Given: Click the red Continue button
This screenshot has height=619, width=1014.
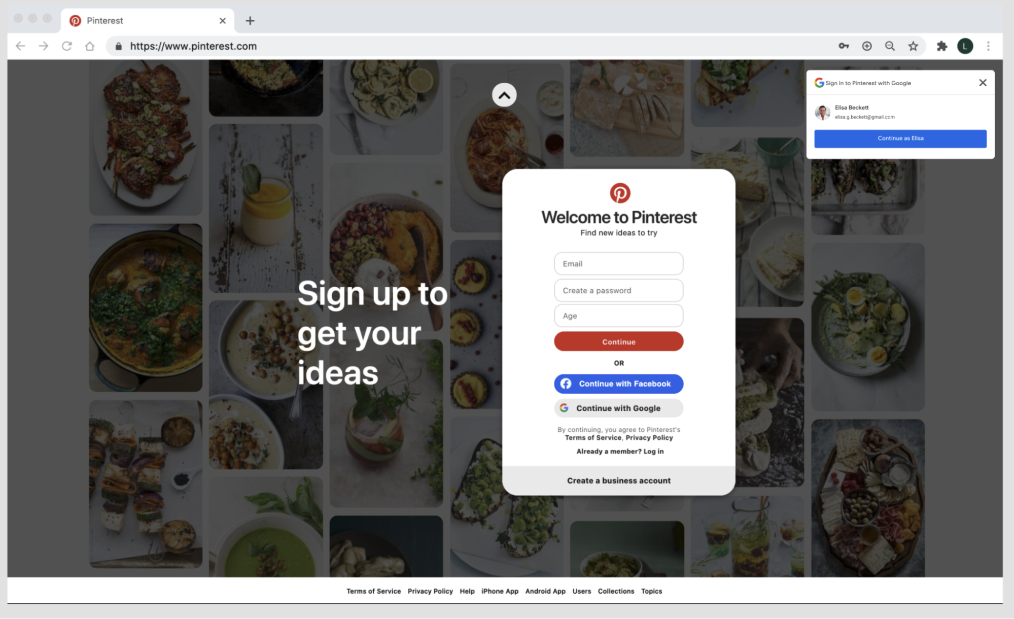Looking at the screenshot, I should tap(618, 341).
